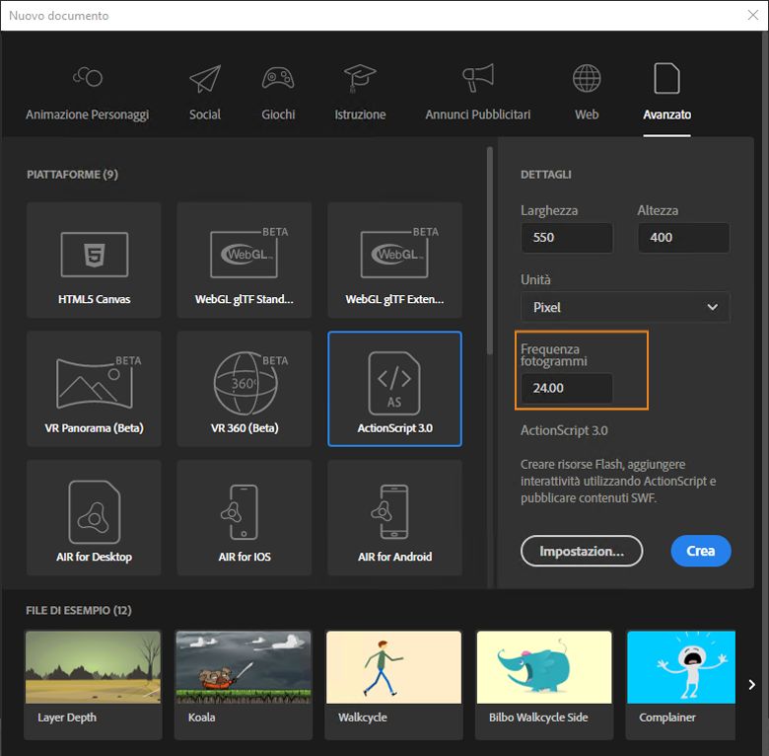Screen dimensions: 769x756
Task: Choose the WebGL glTF Standard platform
Action: coord(245,261)
